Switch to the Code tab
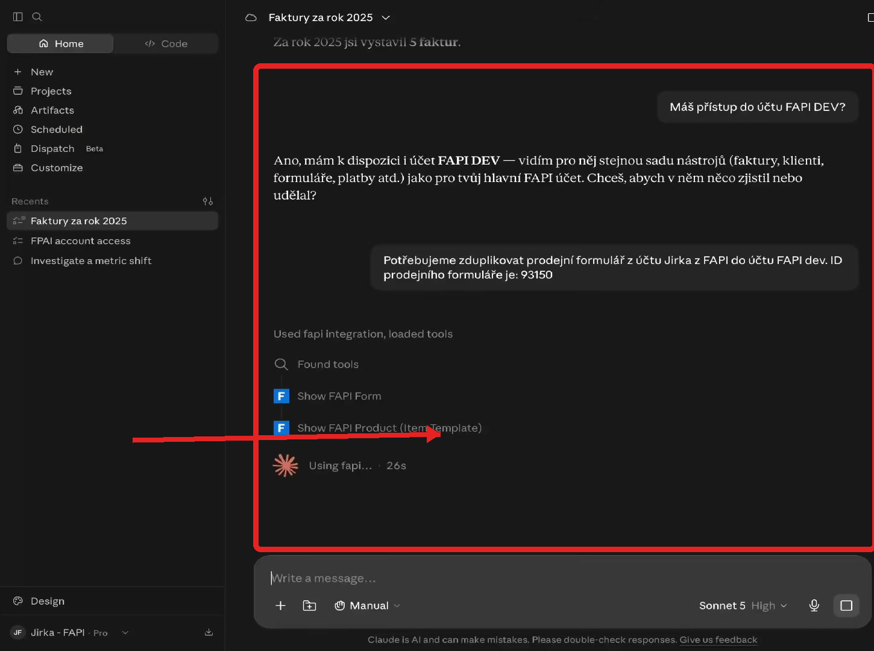 click(x=166, y=43)
